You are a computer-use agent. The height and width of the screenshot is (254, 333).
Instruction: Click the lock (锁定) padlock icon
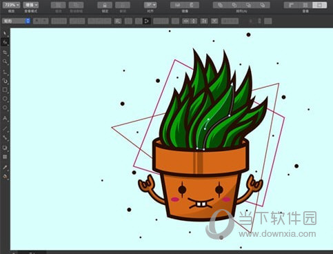click(105, 5)
